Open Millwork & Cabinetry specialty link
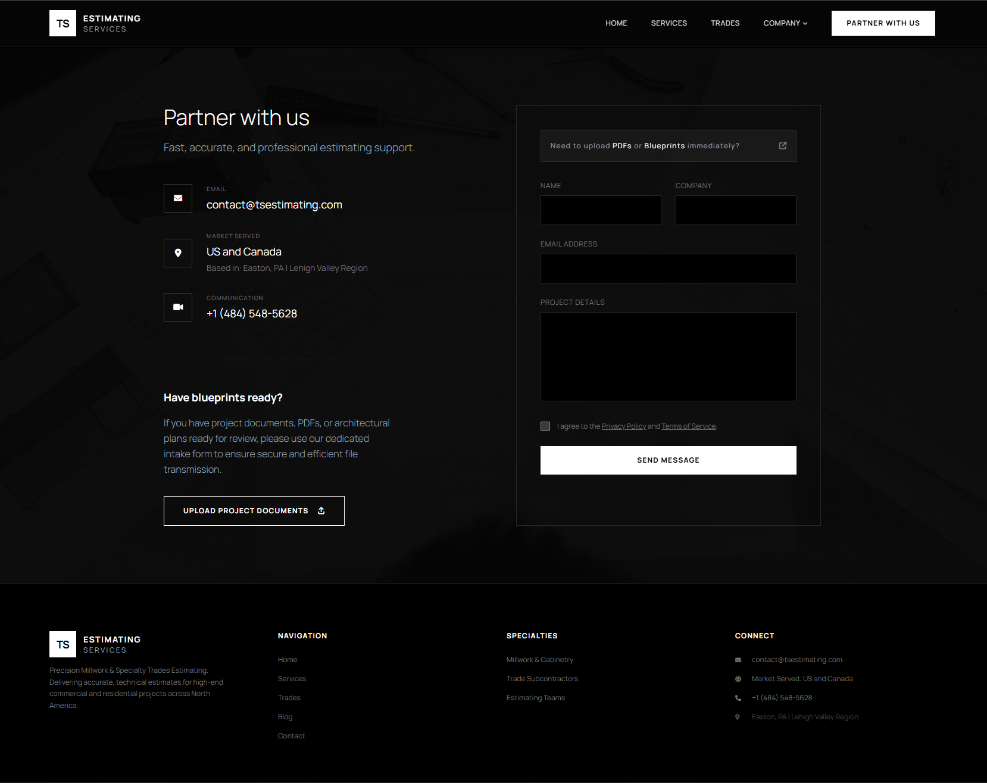This screenshot has height=783, width=987. [x=540, y=660]
